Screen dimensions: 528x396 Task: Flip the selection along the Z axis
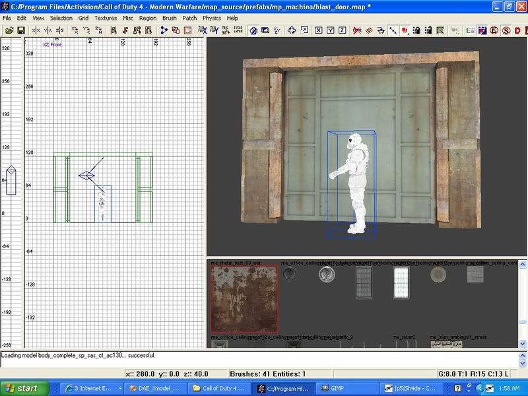59,30
